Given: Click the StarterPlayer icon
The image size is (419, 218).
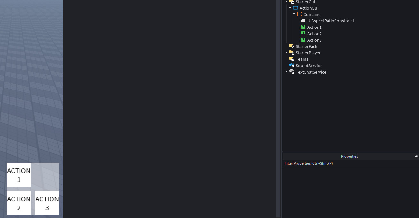Looking at the screenshot, I should 292,53.
